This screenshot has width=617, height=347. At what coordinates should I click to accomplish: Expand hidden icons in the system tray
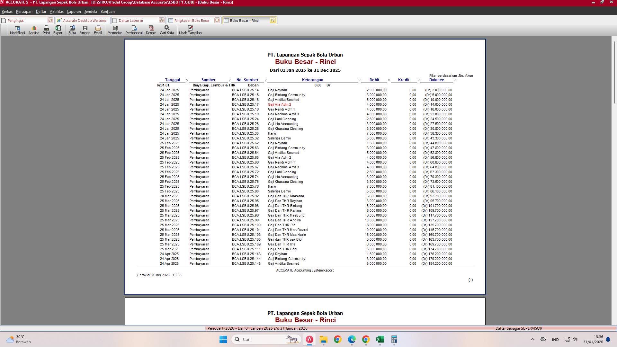532,339
